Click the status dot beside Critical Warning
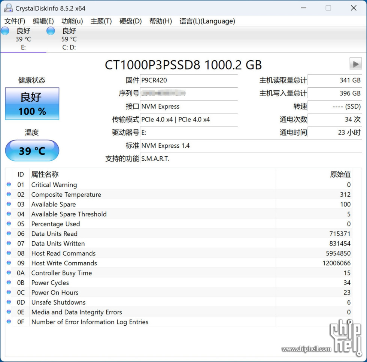 click(x=9, y=184)
